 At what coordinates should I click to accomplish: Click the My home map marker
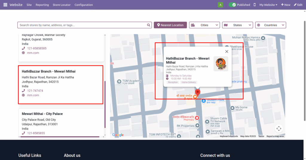click(232, 108)
